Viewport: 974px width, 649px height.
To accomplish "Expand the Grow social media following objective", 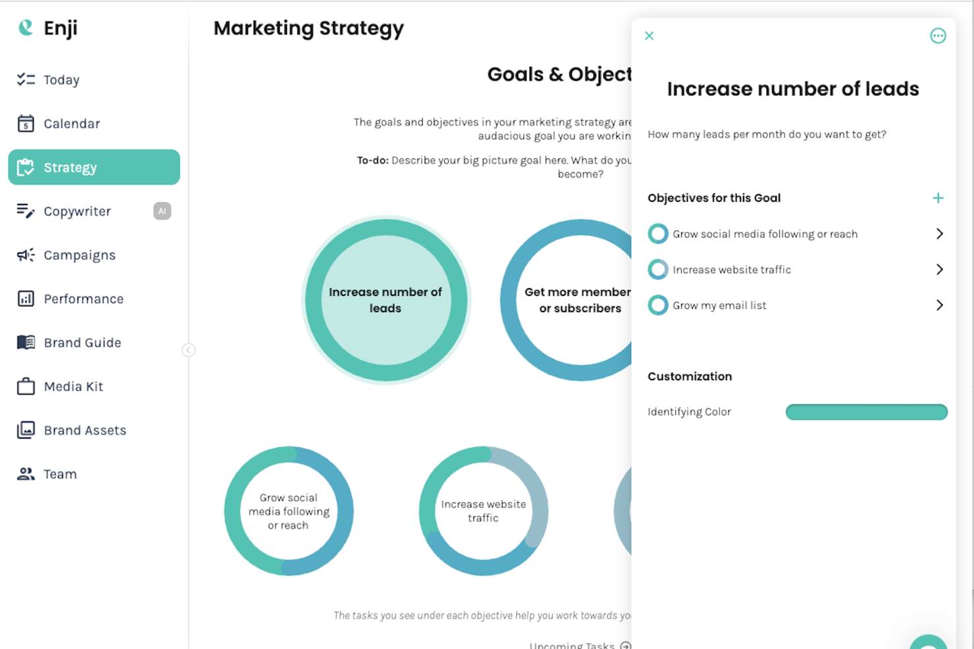I will pyautogui.click(x=940, y=233).
